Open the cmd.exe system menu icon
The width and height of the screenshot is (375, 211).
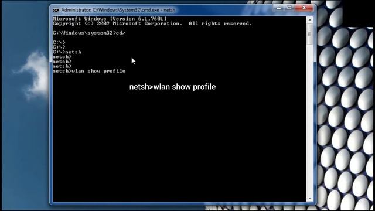[56, 10]
